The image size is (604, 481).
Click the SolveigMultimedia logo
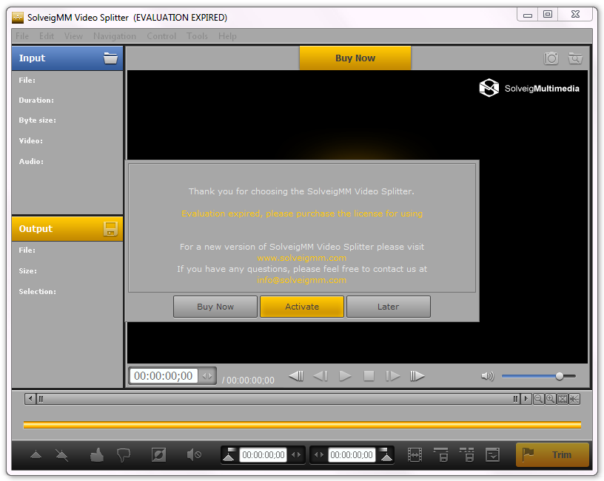click(x=529, y=88)
